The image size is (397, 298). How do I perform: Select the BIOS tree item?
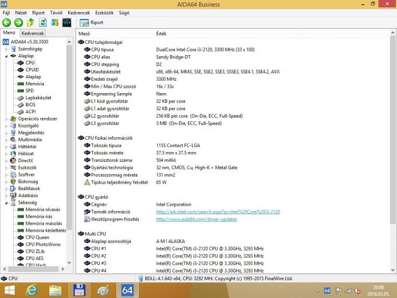click(30, 105)
